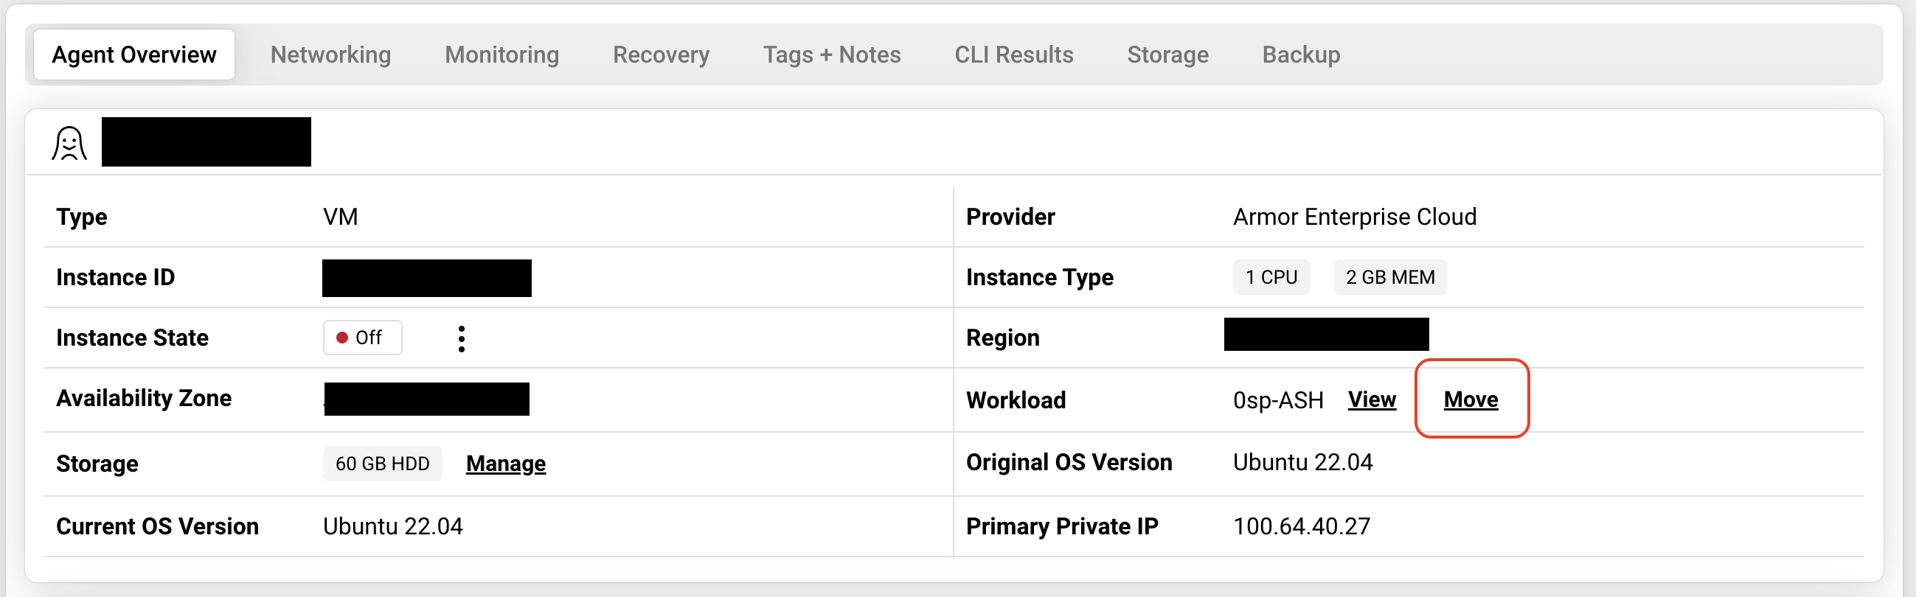Click the Linux penguin OS icon
Image resolution: width=1916 pixels, height=597 pixels.
point(69,144)
